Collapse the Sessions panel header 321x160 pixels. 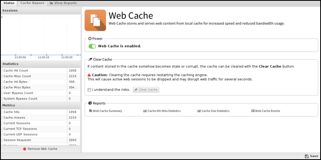pyautogui.click(x=40, y=10)
